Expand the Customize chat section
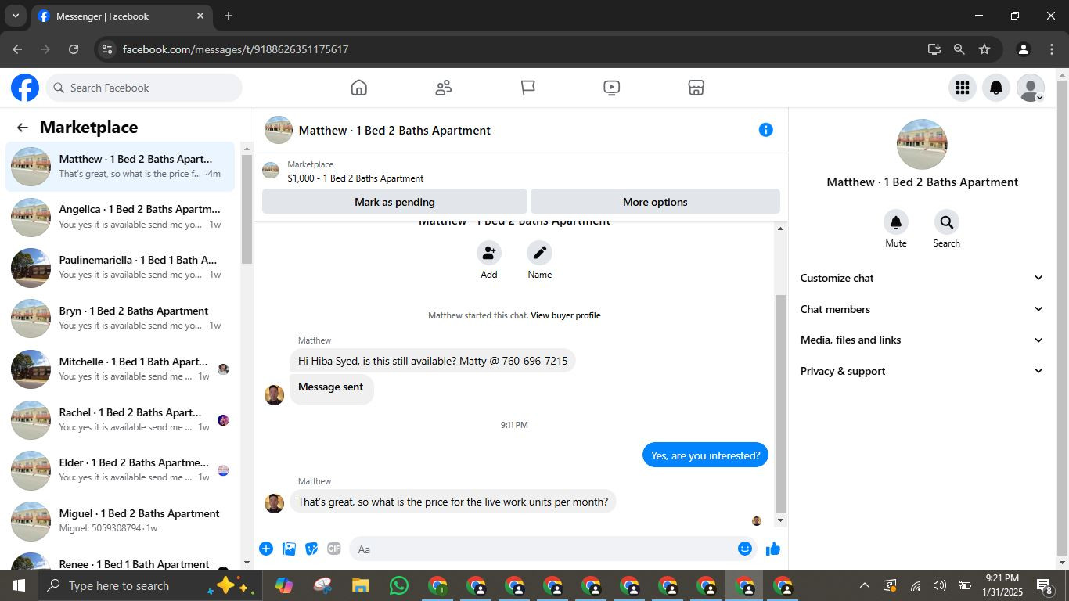This screenshot has width=1069, height=601. point(921,278)
